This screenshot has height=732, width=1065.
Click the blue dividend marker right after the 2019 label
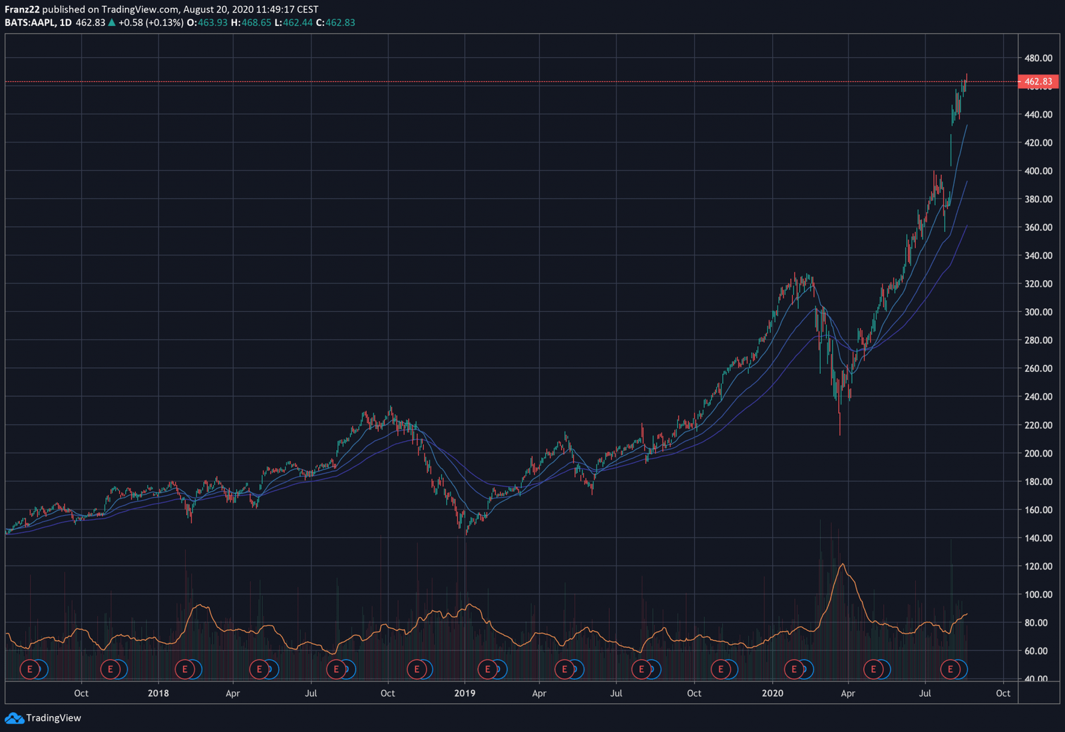click(x=499, y=669)
